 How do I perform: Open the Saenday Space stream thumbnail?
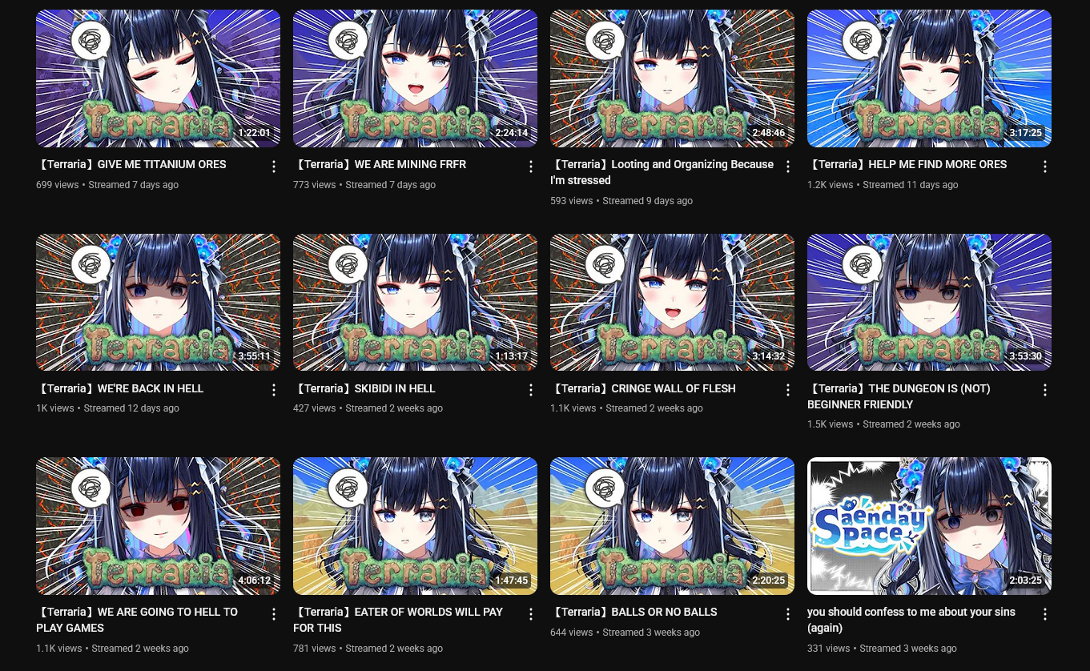[x=929, y=526]
